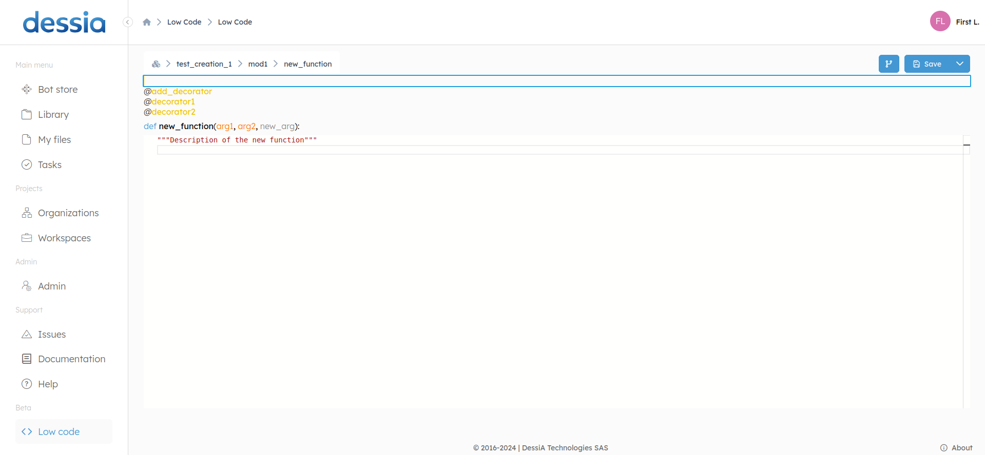Open second Low Code breadcrumb

(235, 22)
